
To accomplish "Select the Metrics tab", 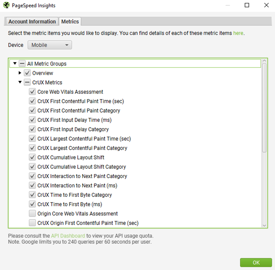I will pyautogui.click(x=70, y=22).
